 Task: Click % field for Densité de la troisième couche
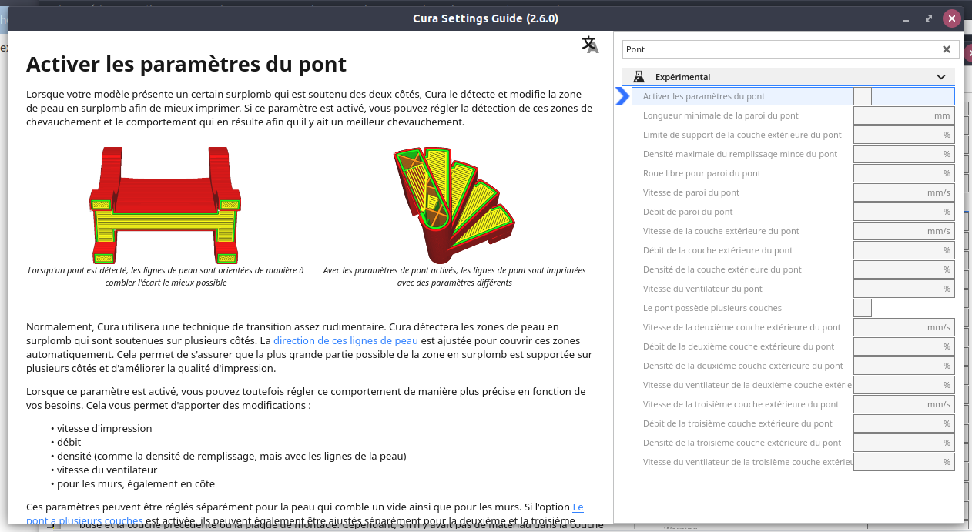[x=904, y=443]
